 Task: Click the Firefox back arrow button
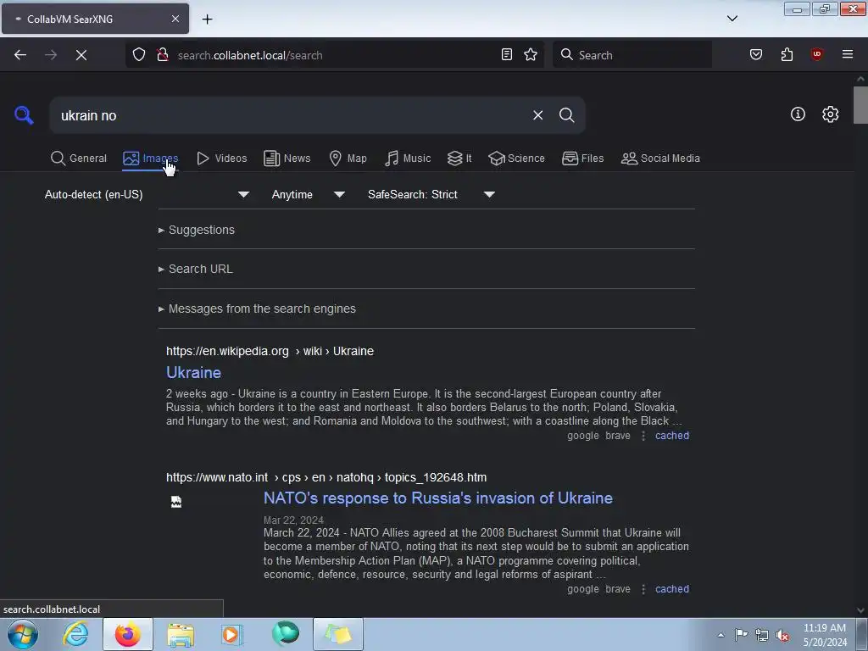[x=20, y=55]
